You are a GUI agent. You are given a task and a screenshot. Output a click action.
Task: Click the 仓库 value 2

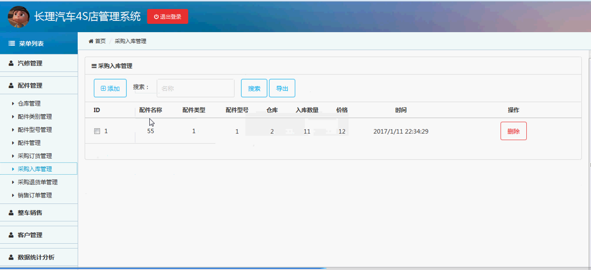[272, 131]
